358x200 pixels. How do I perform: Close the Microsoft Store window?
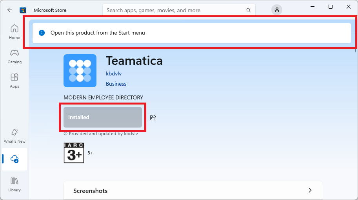(x=349, y=7)
